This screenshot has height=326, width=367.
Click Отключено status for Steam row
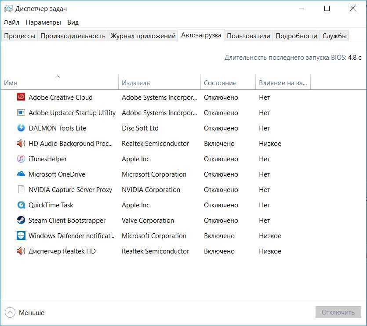pyautogui.click(x=221, y=221)
